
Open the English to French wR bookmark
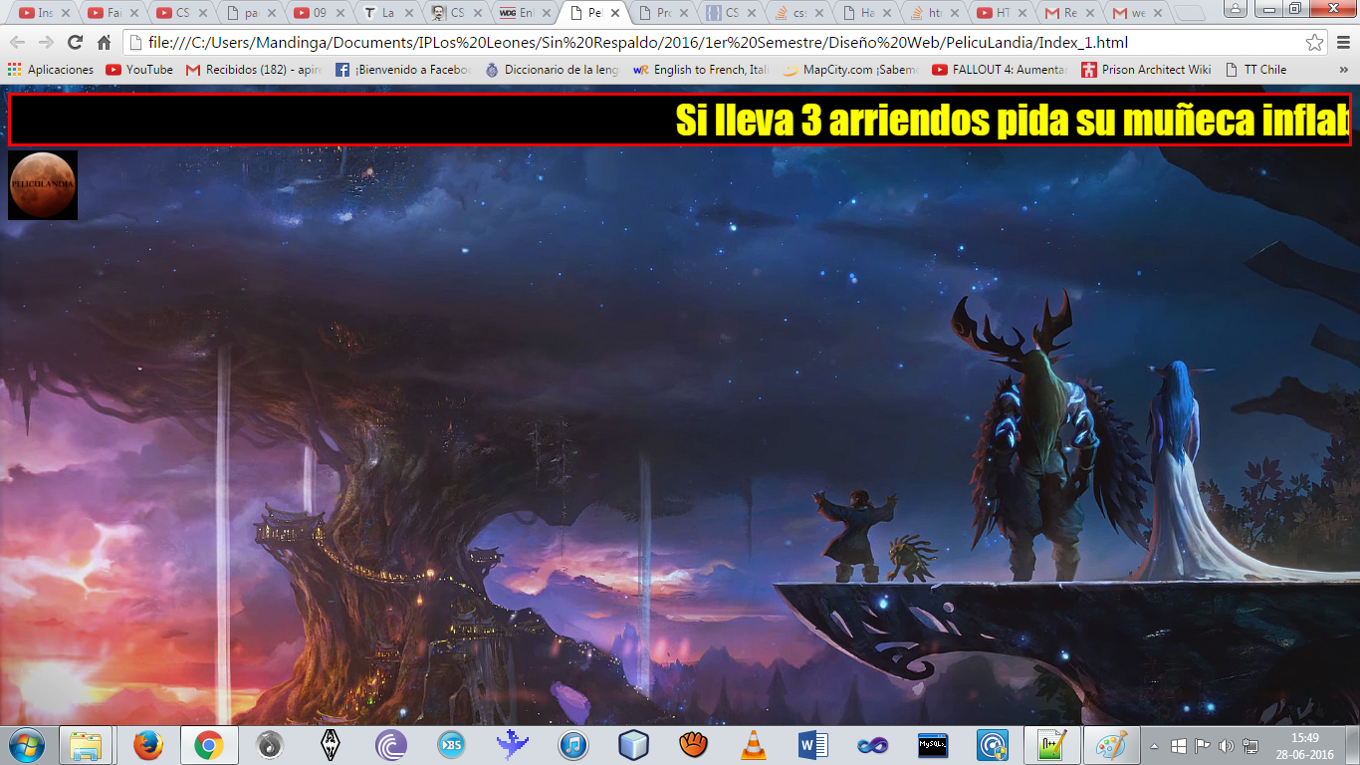(x=702, y=70)
